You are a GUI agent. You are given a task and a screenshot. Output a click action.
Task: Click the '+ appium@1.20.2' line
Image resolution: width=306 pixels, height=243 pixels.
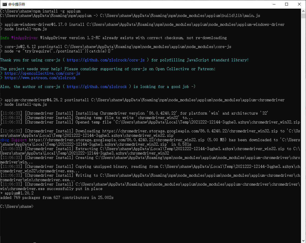[x=17, y=193]
